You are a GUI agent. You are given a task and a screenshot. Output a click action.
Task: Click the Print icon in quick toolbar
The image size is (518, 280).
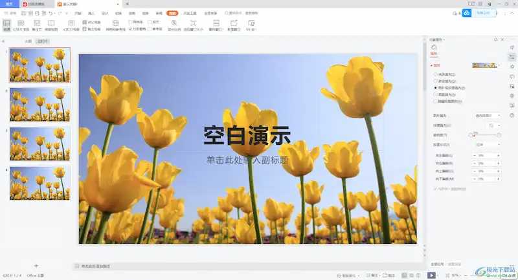point(37,13)
